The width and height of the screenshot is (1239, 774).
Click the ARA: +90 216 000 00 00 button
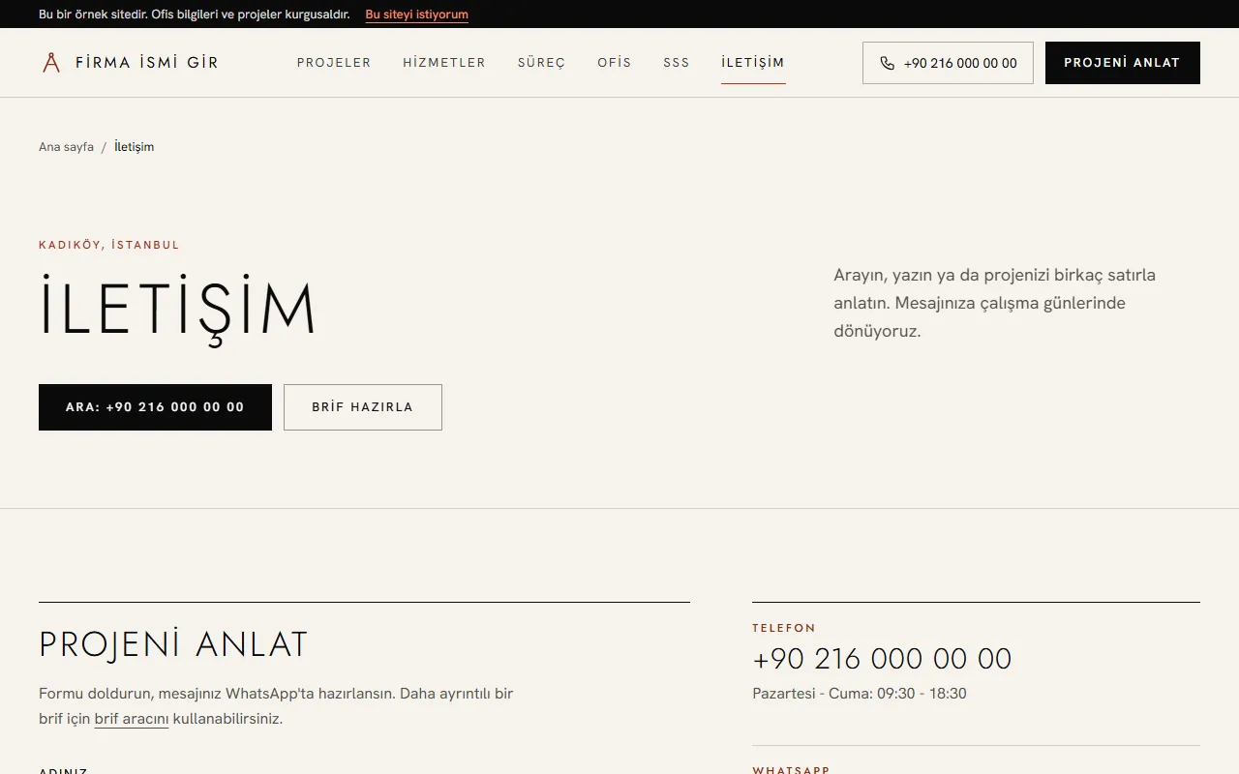pos(155,407)
